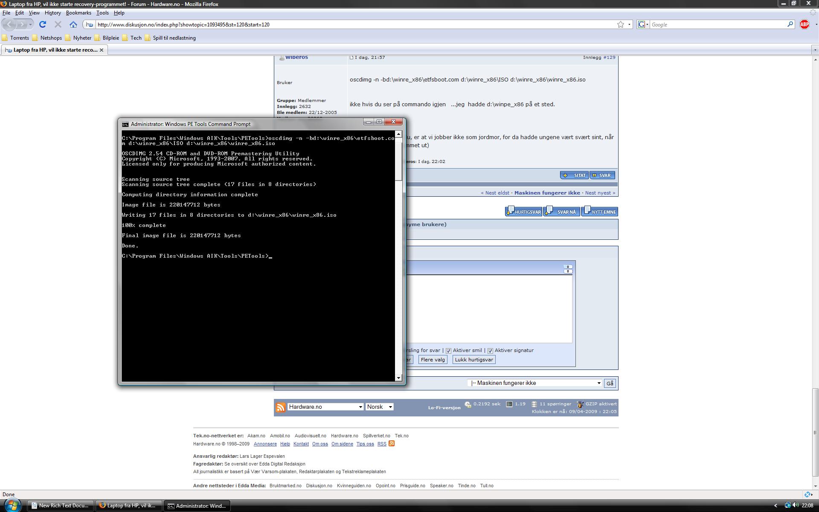The width and height of the screenshot is (819, 512).
Task: Open the list all tabs dropdown
Action: (815, 50)
